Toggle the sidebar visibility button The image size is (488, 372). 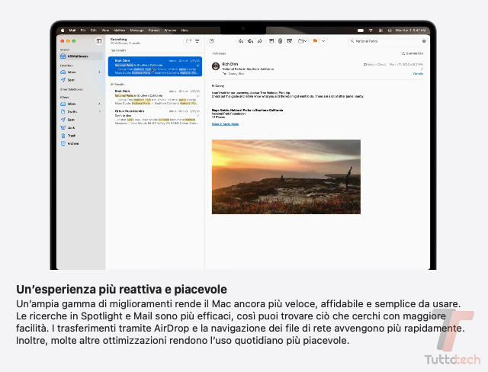point(99,41)
